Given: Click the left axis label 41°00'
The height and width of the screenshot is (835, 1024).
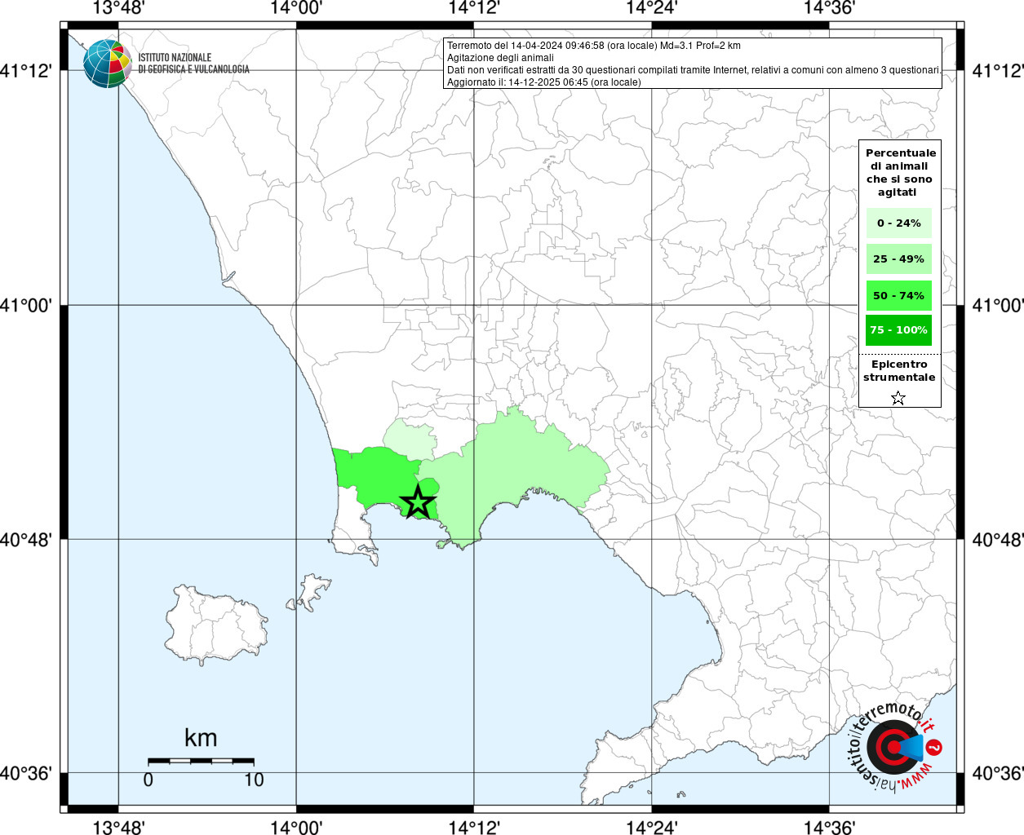Looking at the screenshot, I should tap(26, 306).
